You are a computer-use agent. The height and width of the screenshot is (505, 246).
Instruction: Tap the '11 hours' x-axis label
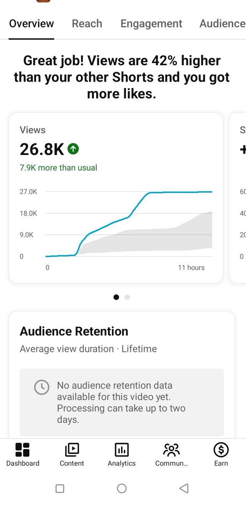[191, 267]
